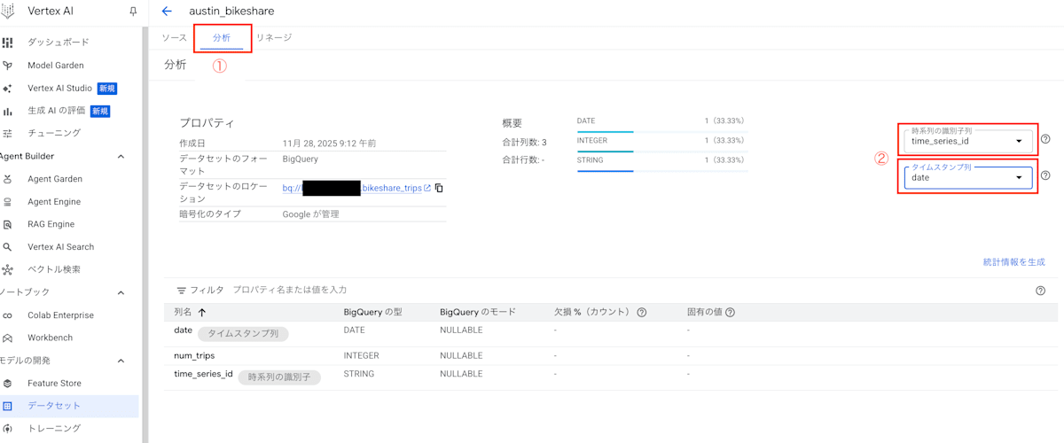1064x443 pixels.
Task: Click the フィルタ filter icon
Action: click(181, 291)
